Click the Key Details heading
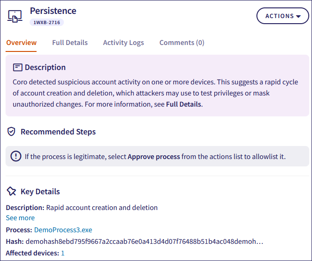This screenshot has height=261, width=312. [x=40, y=191]
